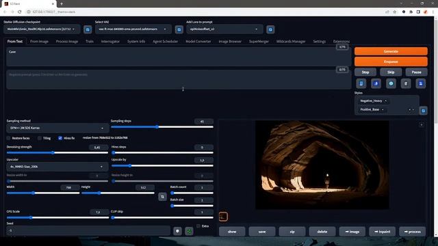Switch to the Process Image tab
This screenshot has height=246, width=438.
(x=67, y=41)
